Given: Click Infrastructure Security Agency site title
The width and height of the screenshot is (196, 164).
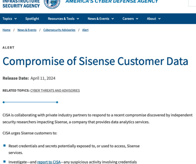Looking at the screenshot, I should point(21,4).
